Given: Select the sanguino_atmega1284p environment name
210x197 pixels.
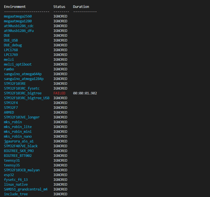Looking at the screenshot, I should (24, 79).
